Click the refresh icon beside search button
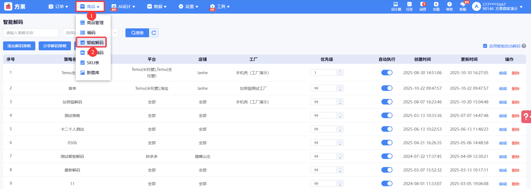The height and width of the screenshot is (189, 531). click(154, 33)
